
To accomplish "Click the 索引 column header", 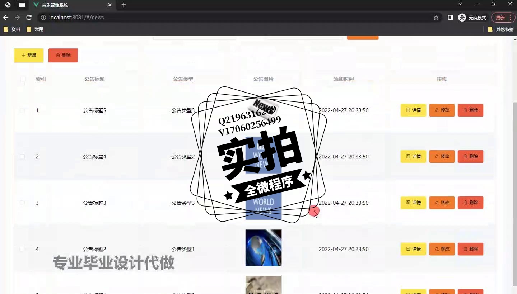I will point(41,79).
